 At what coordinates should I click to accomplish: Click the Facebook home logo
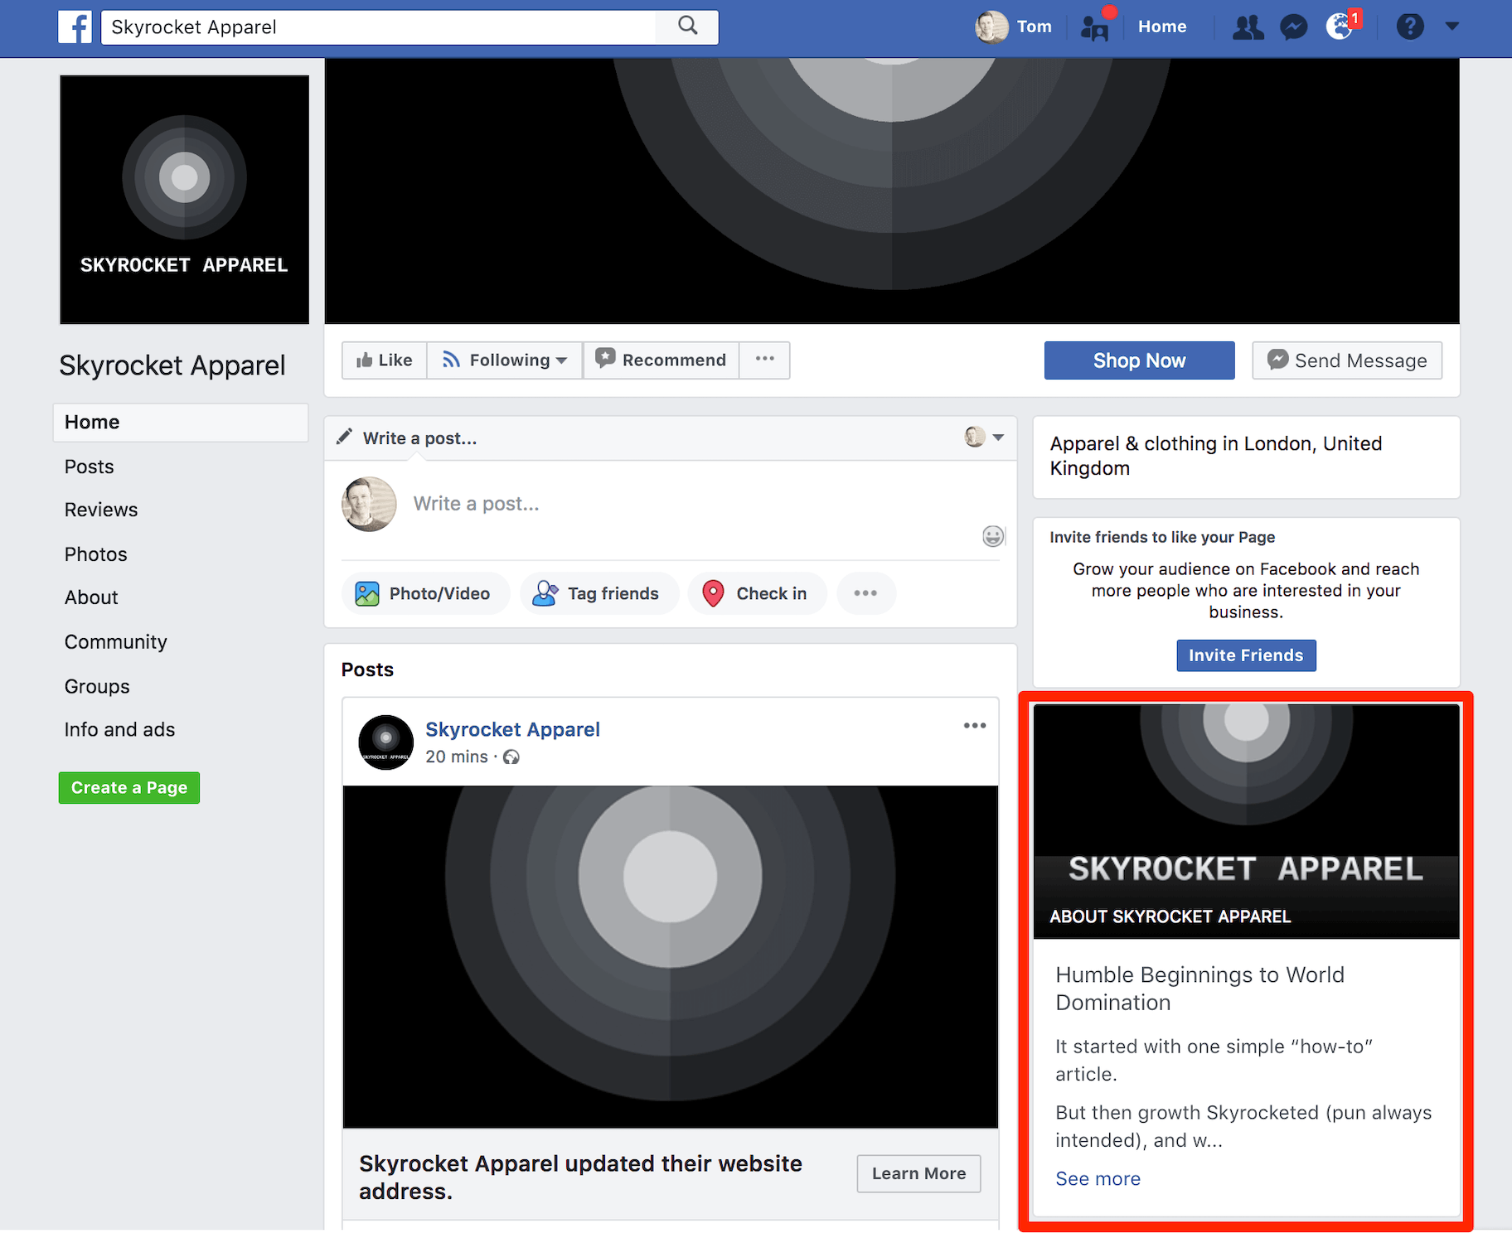coord(75,27)
